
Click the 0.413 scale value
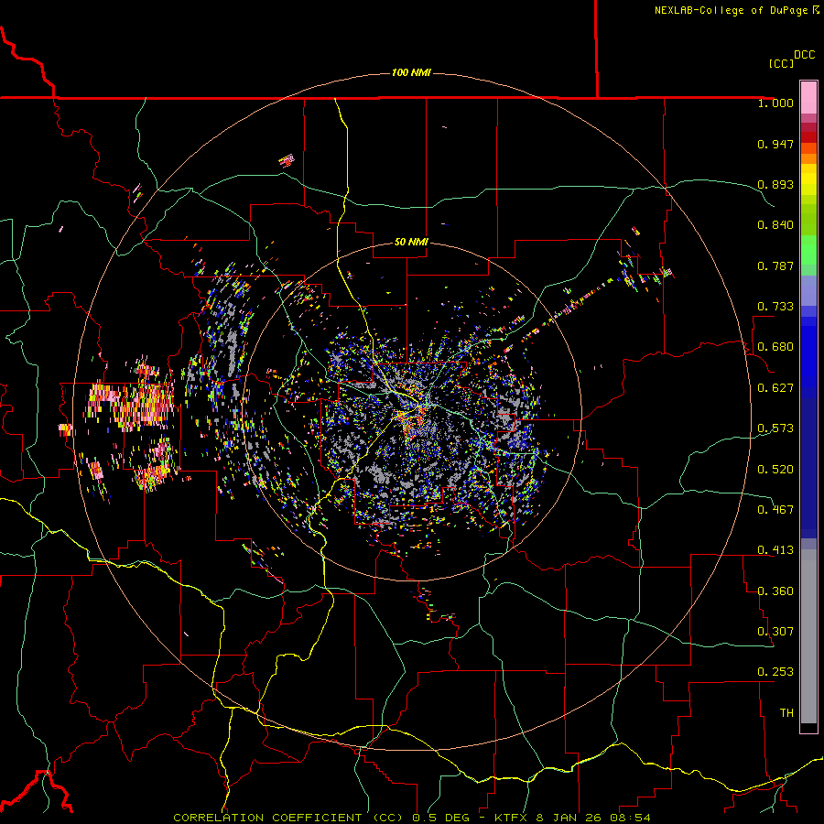775,550
